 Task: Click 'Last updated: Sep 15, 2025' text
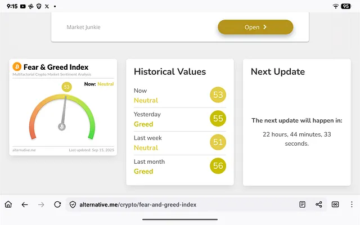point(91,150)
